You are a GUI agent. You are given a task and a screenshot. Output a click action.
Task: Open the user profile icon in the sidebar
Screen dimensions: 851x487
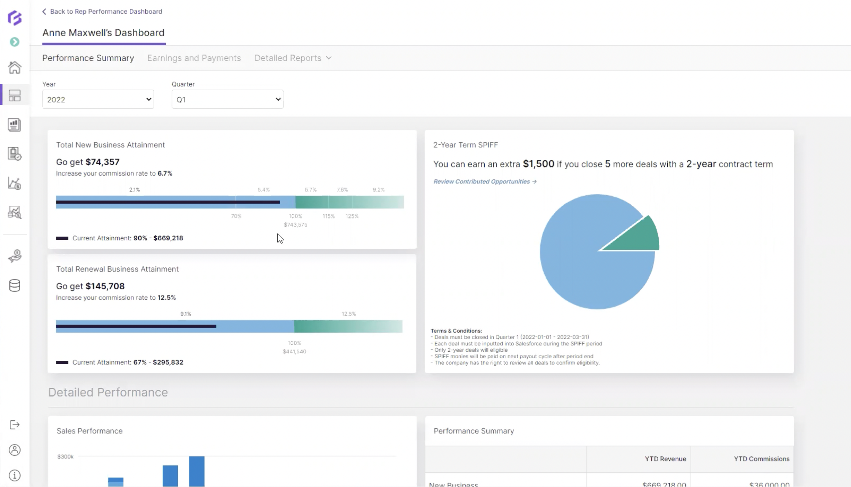point(15,450)
